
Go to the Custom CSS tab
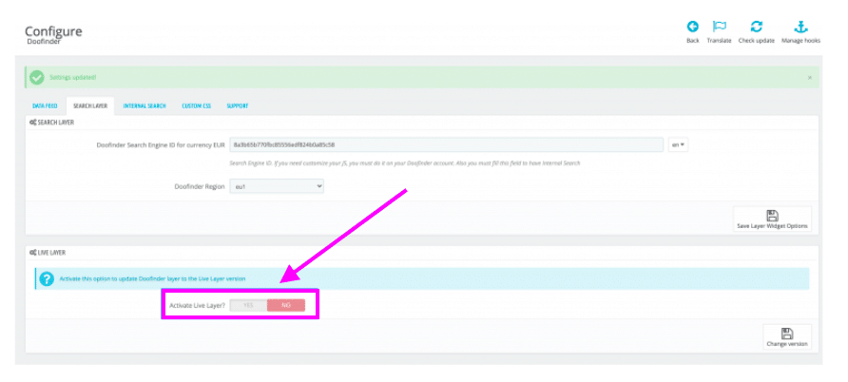point(197,105)
